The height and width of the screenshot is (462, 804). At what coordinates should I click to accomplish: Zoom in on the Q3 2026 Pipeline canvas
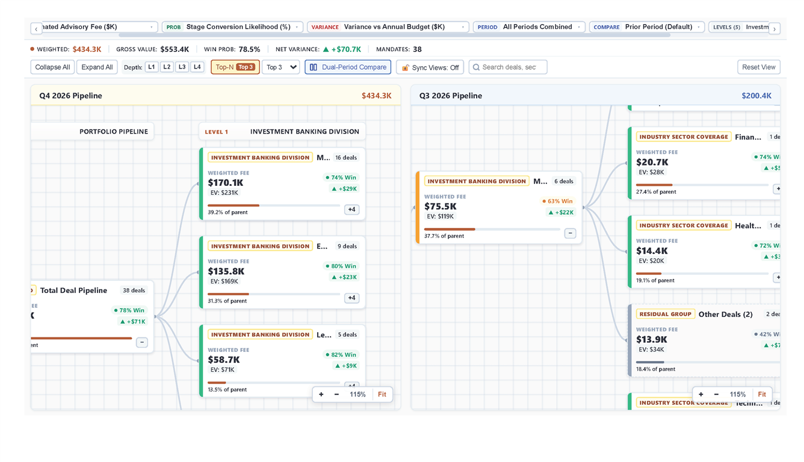701,395
